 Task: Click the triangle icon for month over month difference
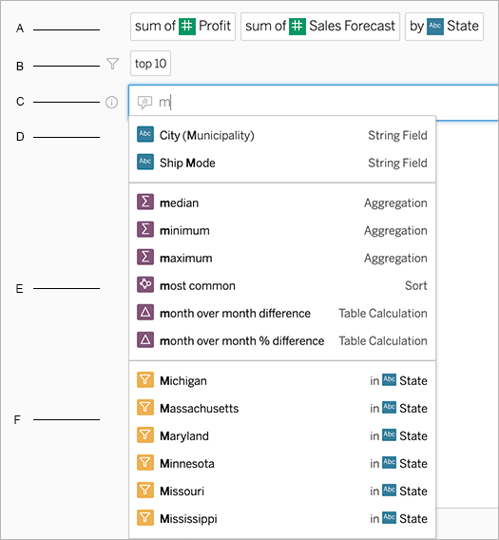tap(145, 313)
